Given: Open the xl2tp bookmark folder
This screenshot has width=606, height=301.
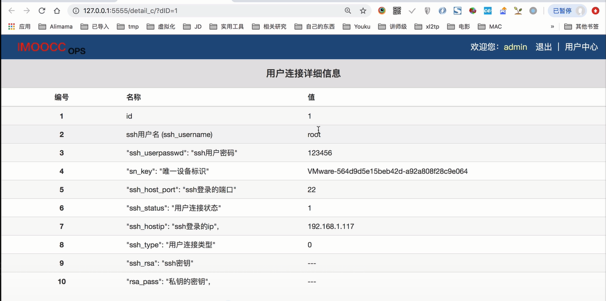Looking at the screenshot, I should point(427,27).
